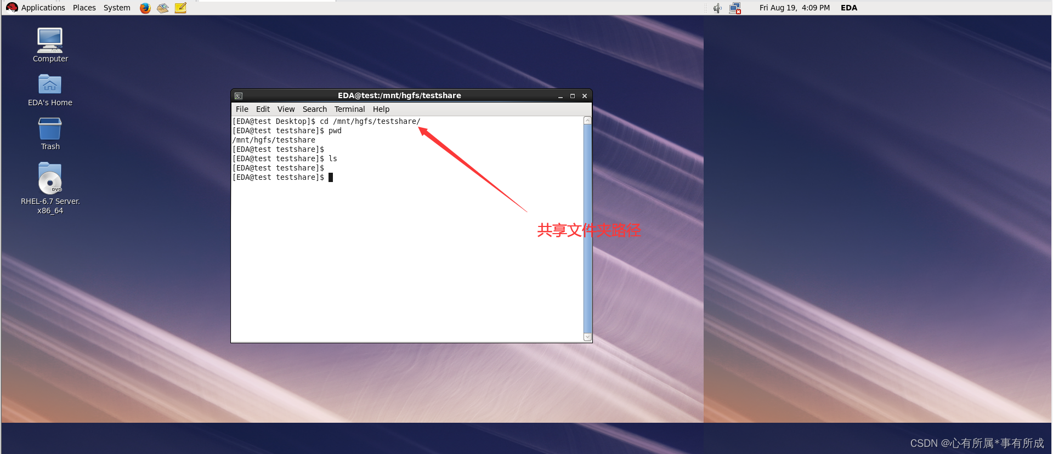Click the terminal scrollbar down arrow

pos(587,337)
